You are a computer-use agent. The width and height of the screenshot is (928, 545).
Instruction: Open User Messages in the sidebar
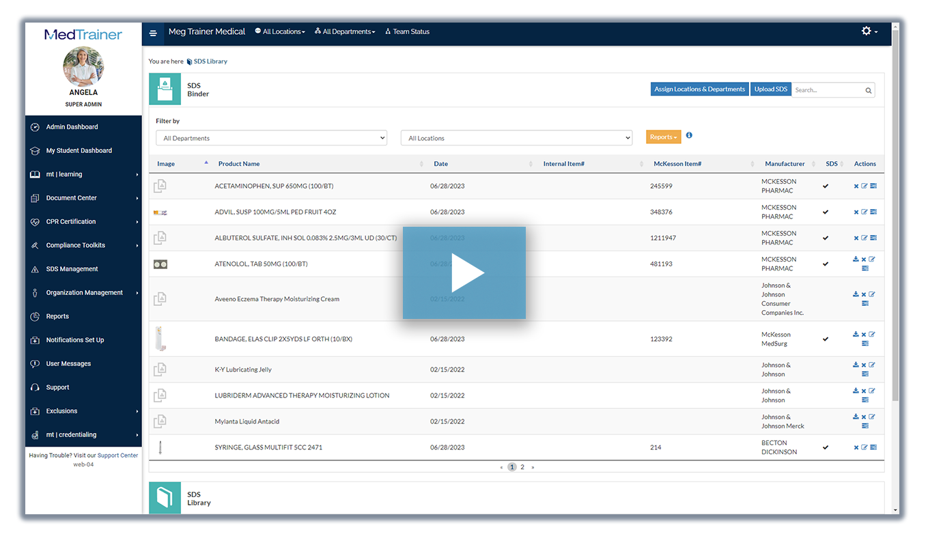pos(68,364)
